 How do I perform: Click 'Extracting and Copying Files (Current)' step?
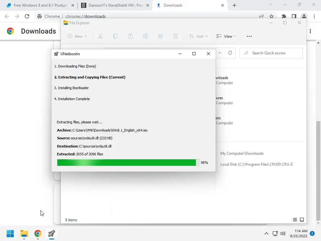click(90, 77)
